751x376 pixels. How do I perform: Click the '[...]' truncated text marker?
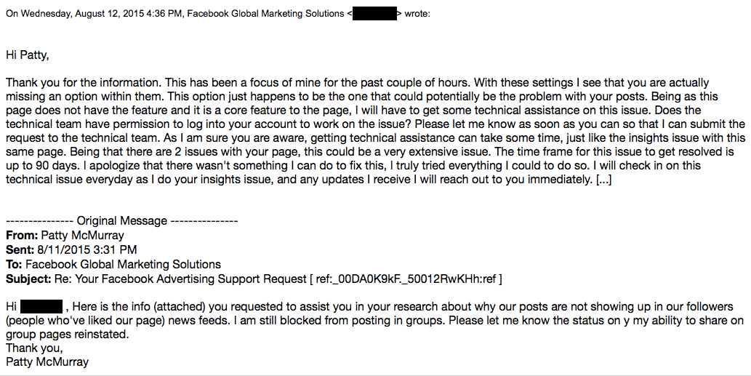coord(603,180)
